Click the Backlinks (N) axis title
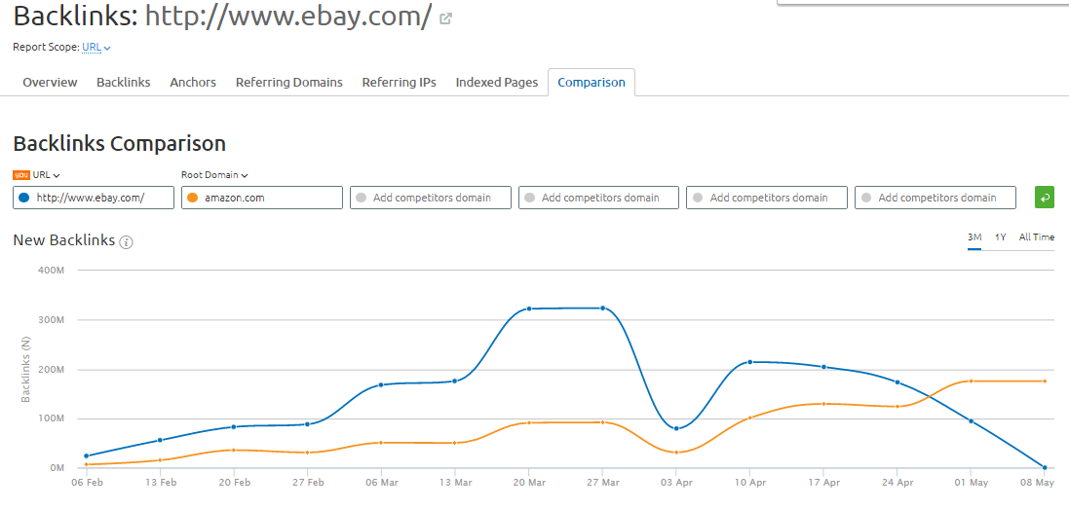Screen dimensions: 1069x509 [26, 368]
